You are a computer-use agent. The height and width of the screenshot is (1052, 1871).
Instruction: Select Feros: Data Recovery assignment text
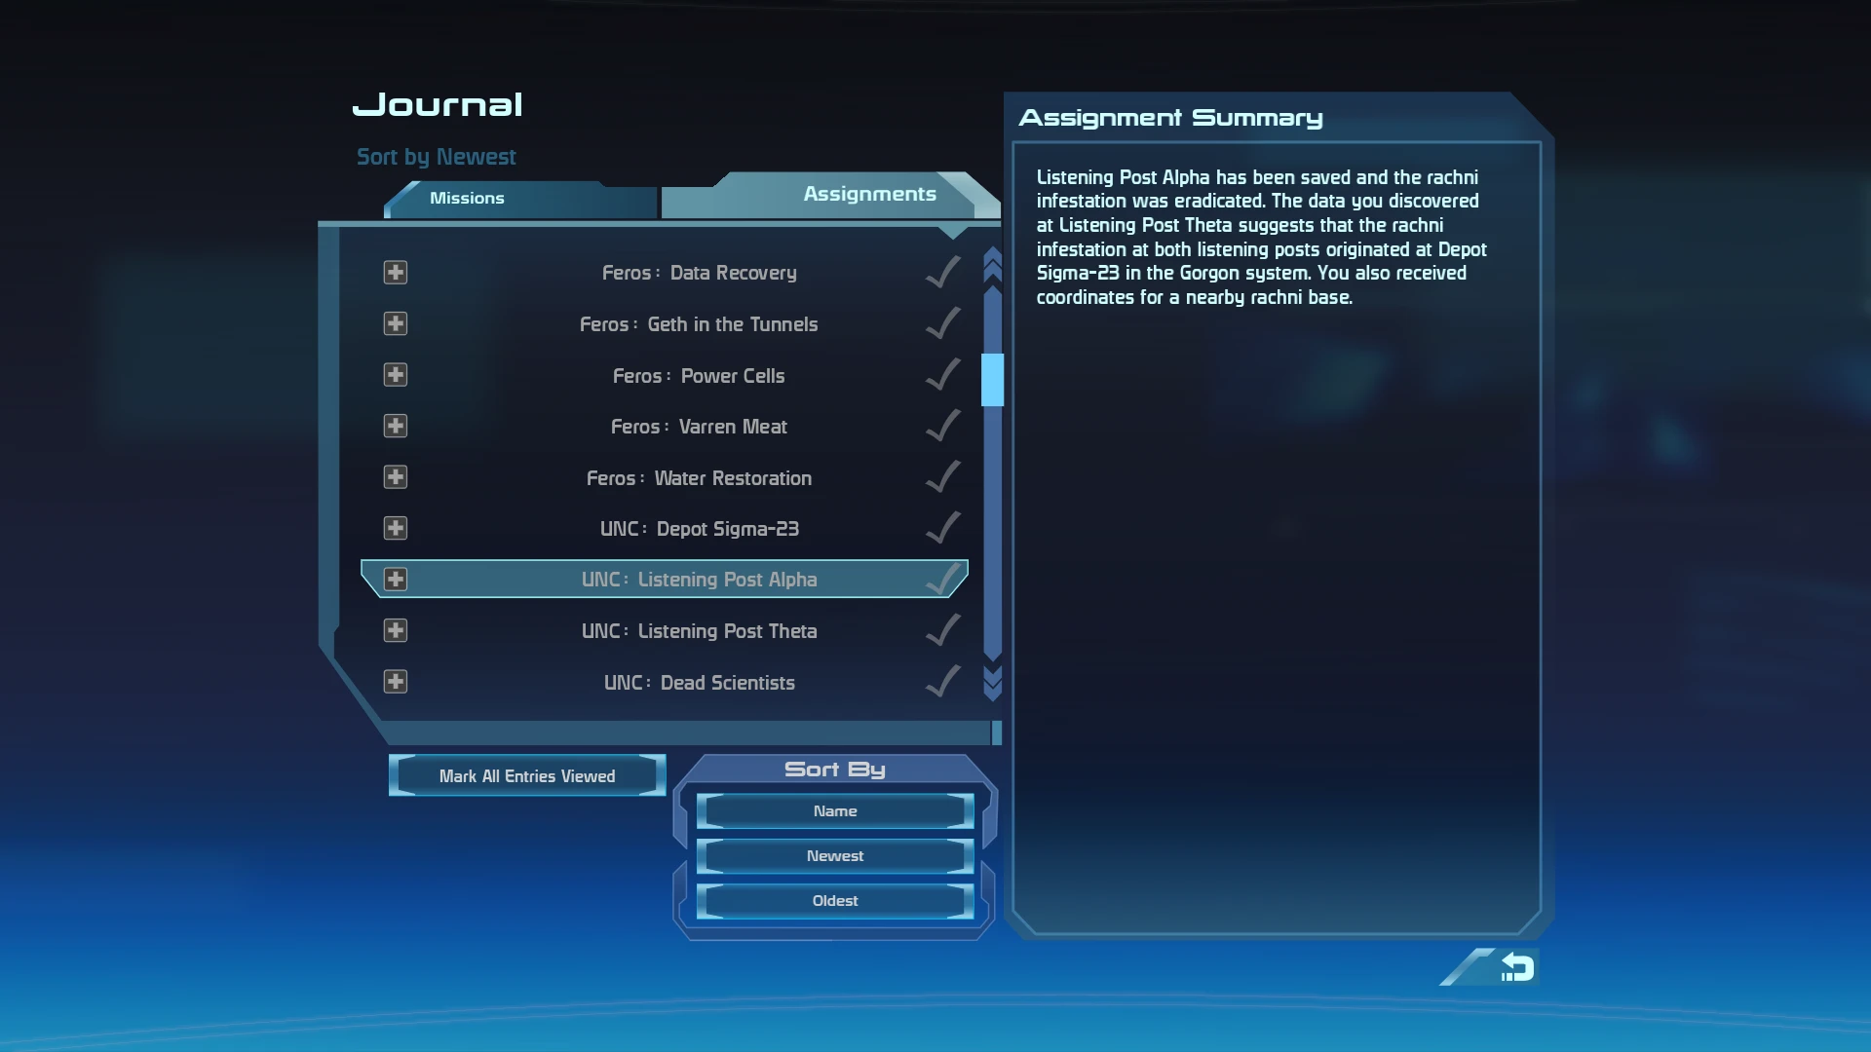[x=699, y=273]
